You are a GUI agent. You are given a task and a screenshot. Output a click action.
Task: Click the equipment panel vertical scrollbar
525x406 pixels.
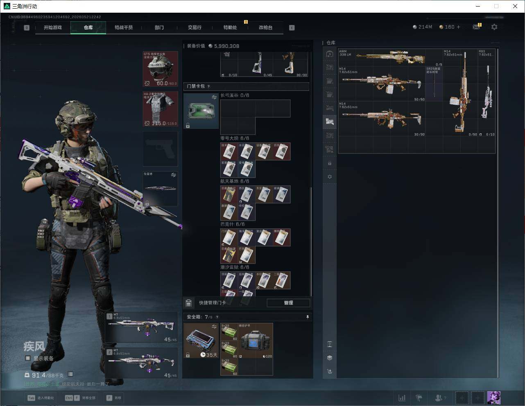click(x=311, y=241)
